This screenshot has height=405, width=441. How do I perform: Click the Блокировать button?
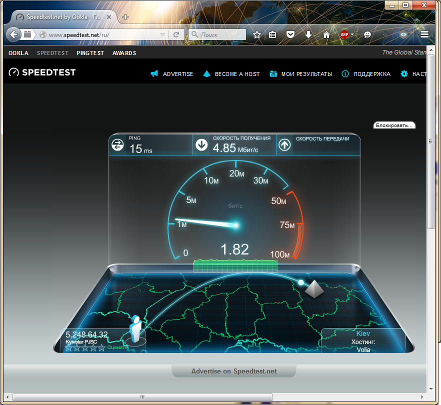[394, 125]
